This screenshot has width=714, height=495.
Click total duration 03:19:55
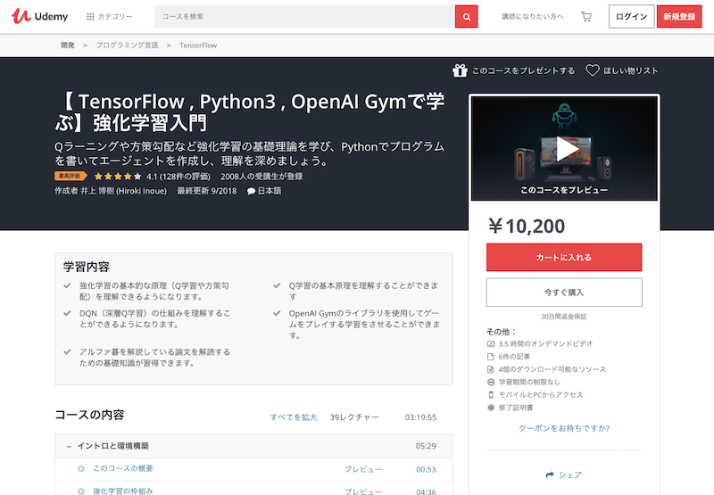pos(420,417)
